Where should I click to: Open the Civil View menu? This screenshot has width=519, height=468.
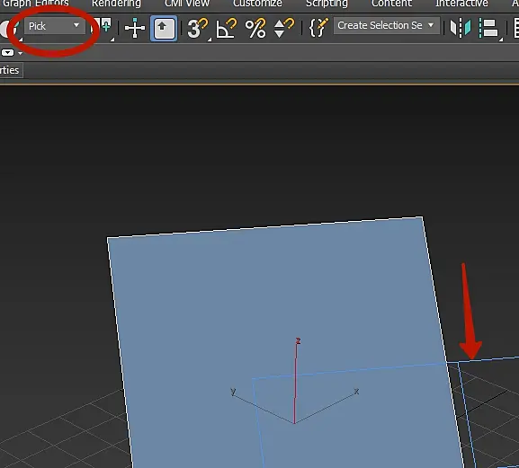[187, 4]
